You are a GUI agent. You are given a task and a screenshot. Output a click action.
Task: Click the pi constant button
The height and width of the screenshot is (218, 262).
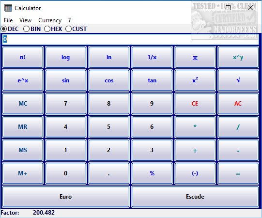pyautogui.click(x=195, y=57)
